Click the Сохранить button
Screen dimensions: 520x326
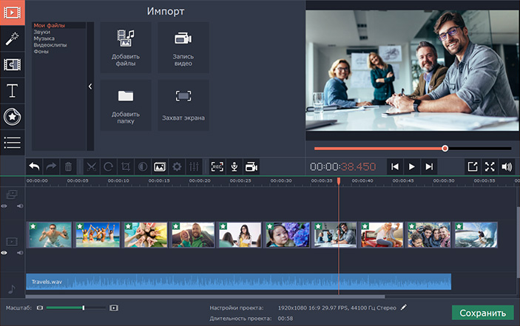[482, 313]
